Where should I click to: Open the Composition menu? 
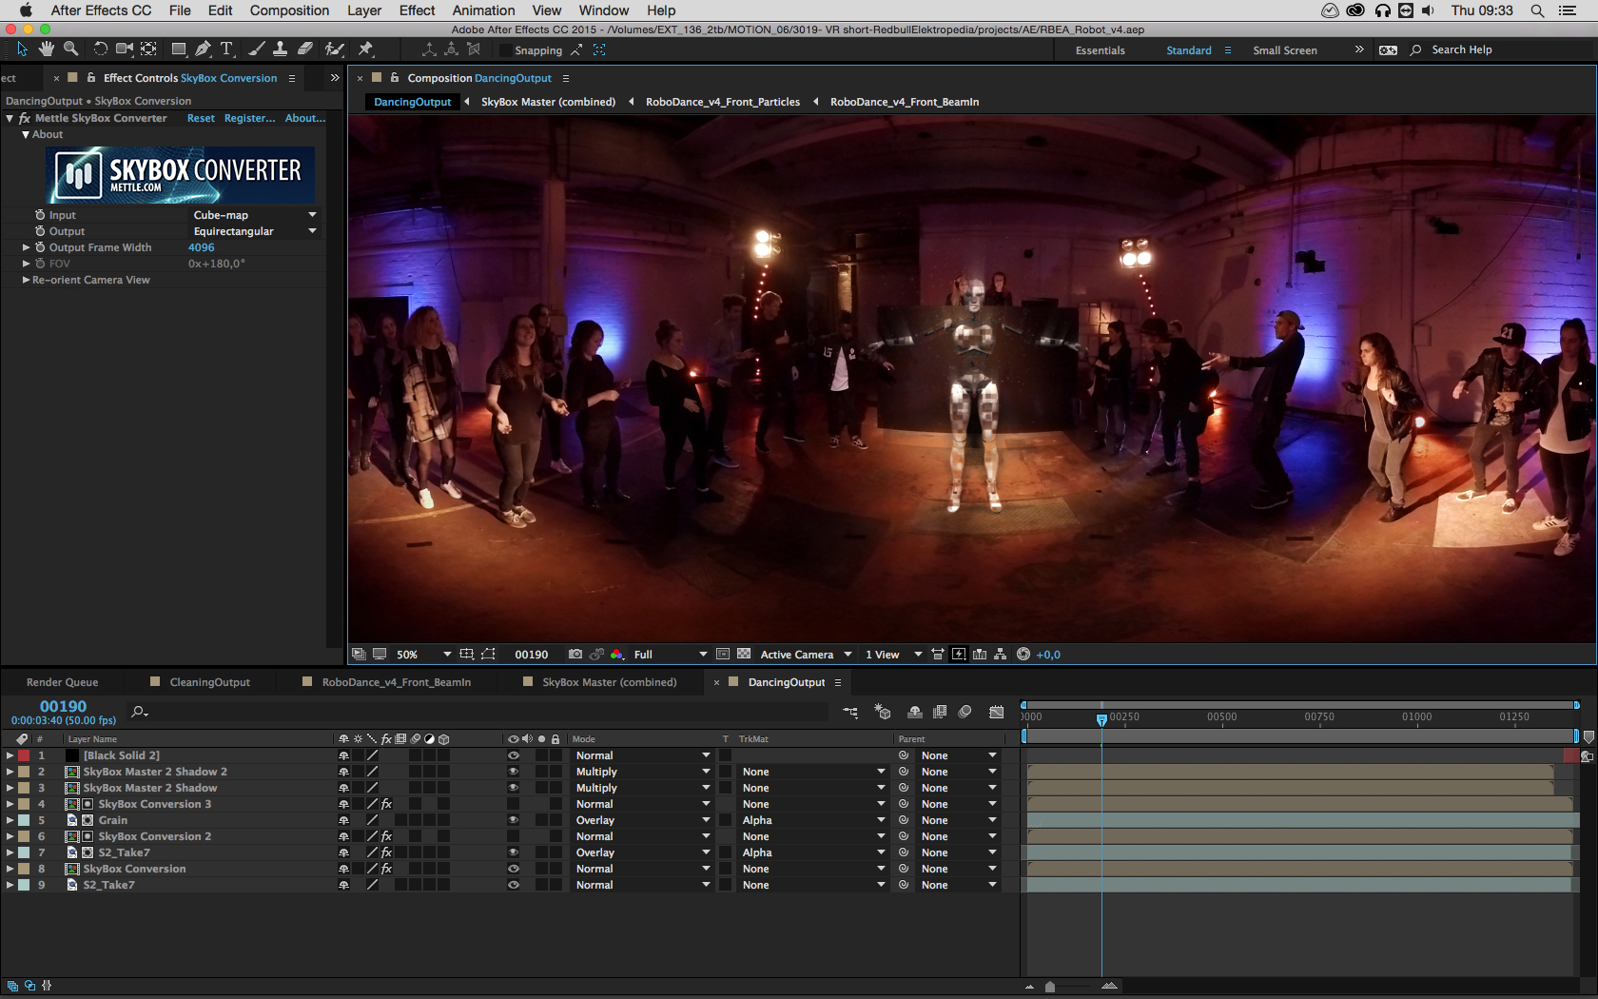point(289,10)
